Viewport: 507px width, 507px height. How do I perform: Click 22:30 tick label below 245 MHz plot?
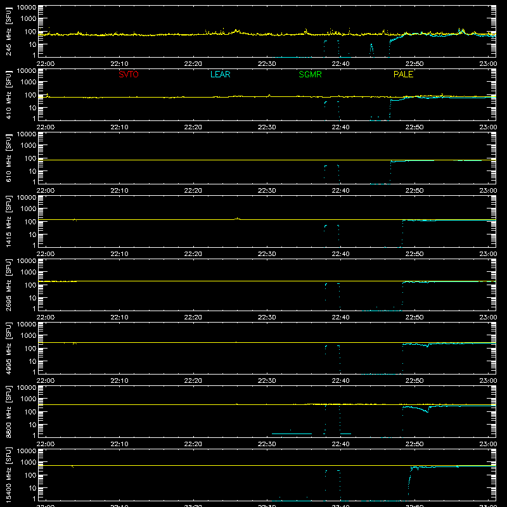click(267, 64)
